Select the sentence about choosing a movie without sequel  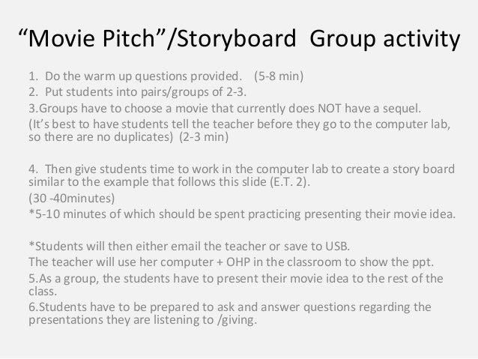click(225, 108)
